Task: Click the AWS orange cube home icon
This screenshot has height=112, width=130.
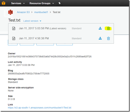Action: click(x=3, y=3)
